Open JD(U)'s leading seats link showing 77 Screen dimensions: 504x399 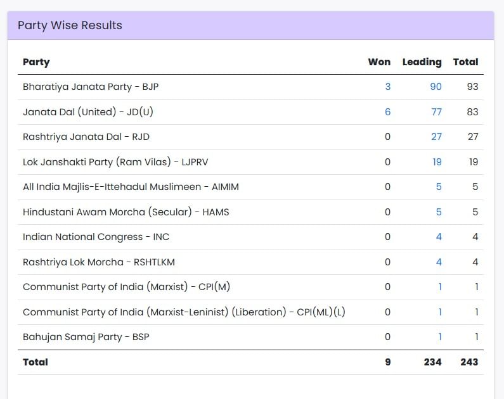(x=437, y=111)
